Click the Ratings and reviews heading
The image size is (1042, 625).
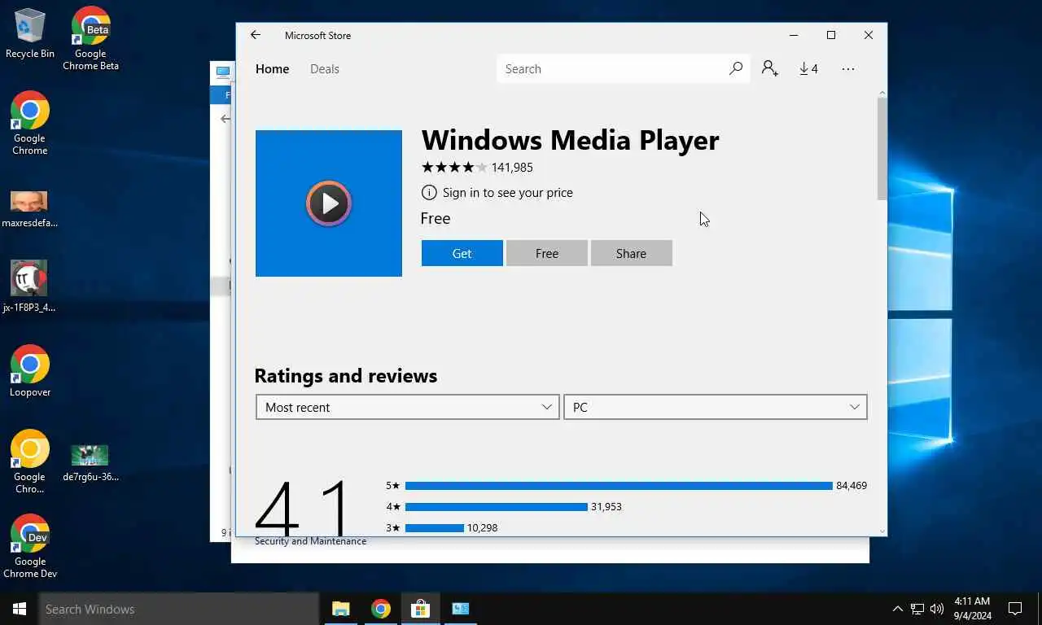[x=346, y=376]
